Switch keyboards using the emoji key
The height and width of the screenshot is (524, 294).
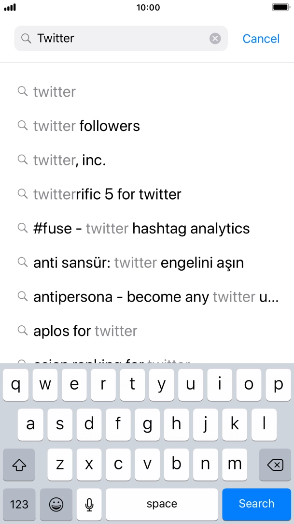click(x=56, y=504)
